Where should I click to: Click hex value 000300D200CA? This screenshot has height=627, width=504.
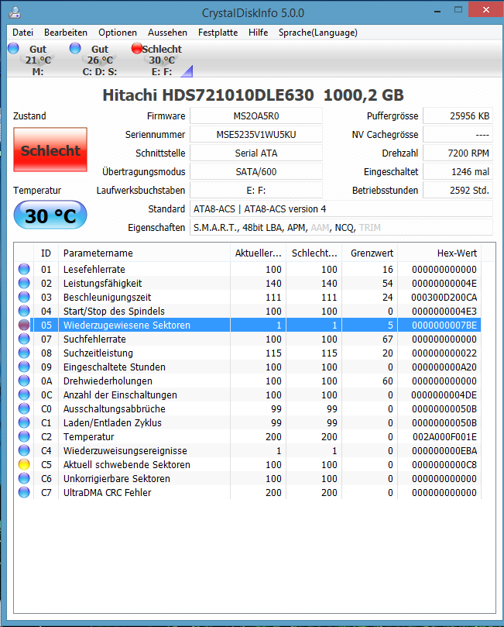[444, 297]
